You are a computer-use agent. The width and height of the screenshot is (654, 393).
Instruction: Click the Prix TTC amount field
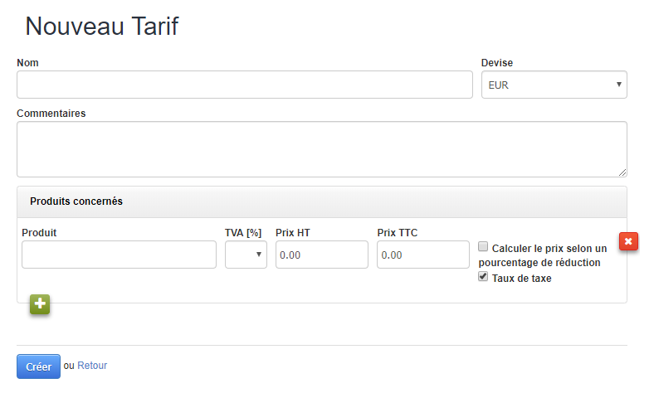[x=423, y=255]
